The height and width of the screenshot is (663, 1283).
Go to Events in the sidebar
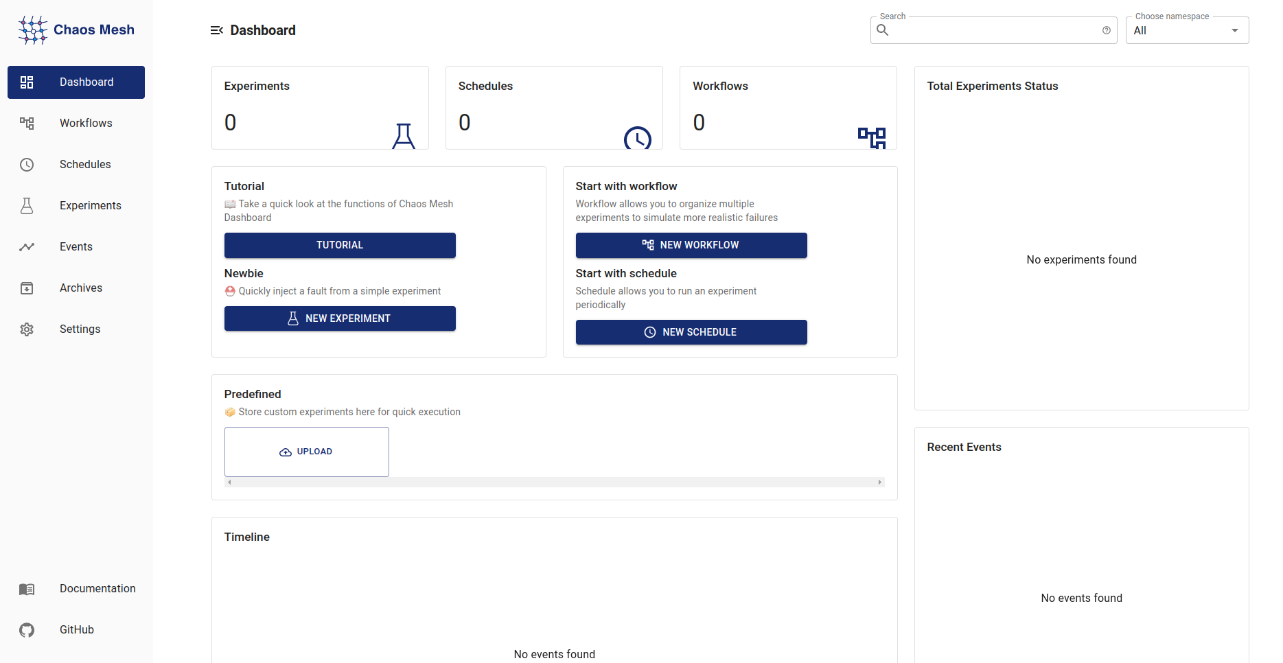(76, 247)
